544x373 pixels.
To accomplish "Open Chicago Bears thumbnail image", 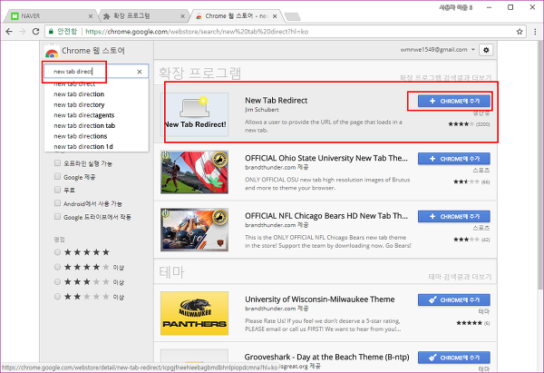I will coord(194,230).
